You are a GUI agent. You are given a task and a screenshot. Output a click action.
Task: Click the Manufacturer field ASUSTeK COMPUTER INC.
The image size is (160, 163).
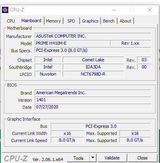click(93, 36)
